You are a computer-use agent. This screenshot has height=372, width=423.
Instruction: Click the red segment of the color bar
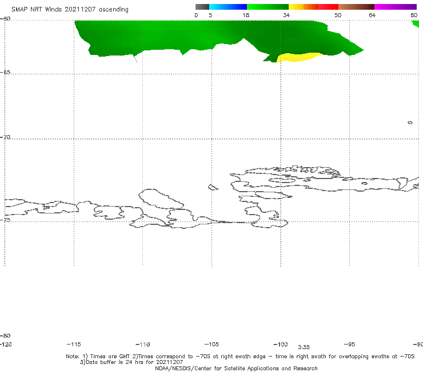click(328, 7)
